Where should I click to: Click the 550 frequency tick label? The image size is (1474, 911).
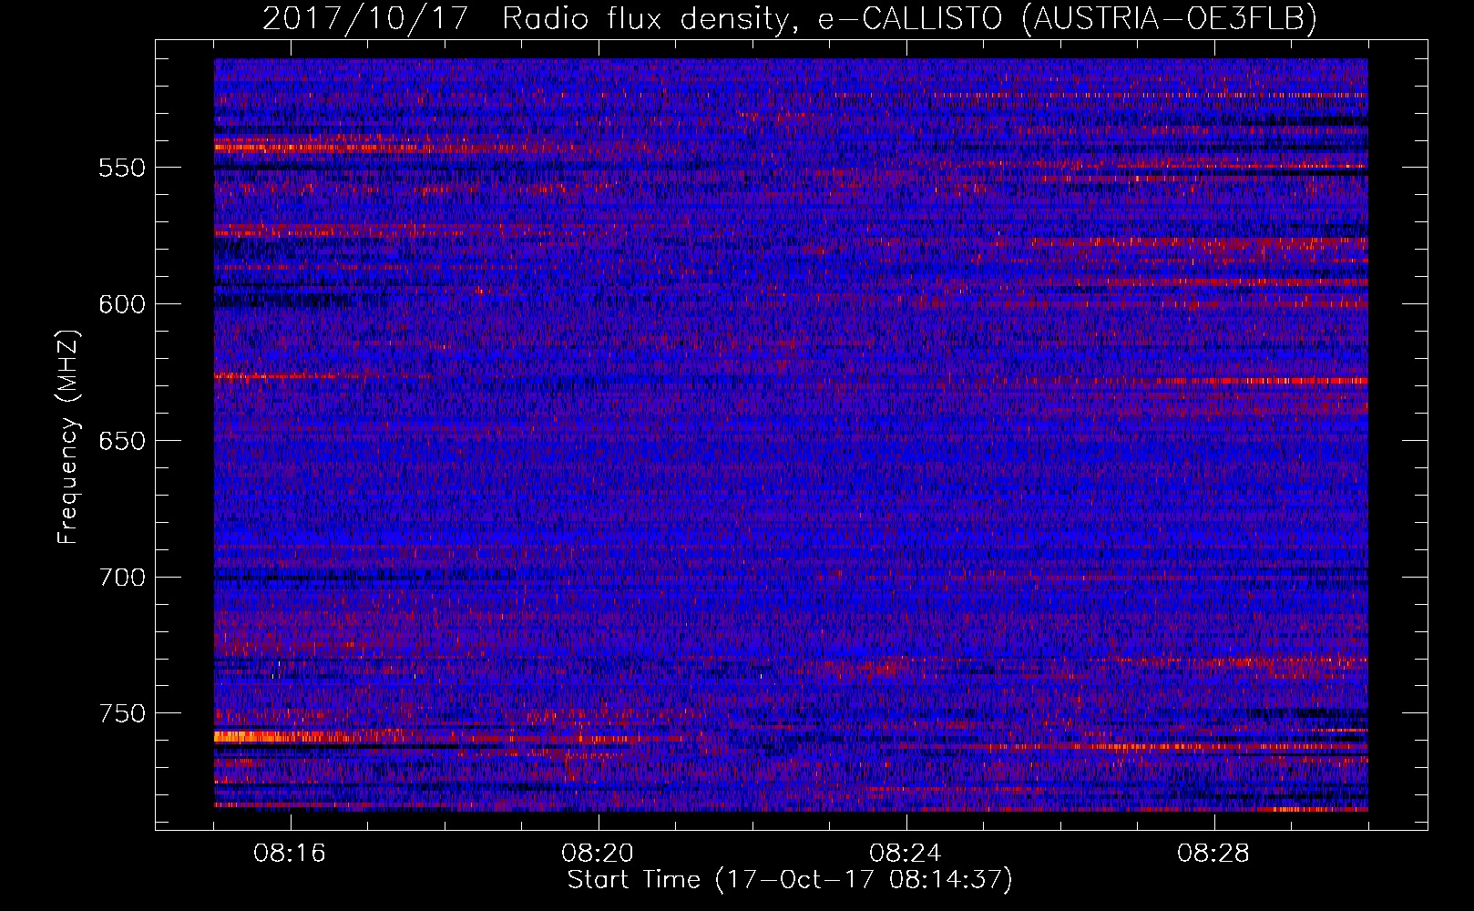pos(122,168)
